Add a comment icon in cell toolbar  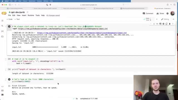(160, 24)
